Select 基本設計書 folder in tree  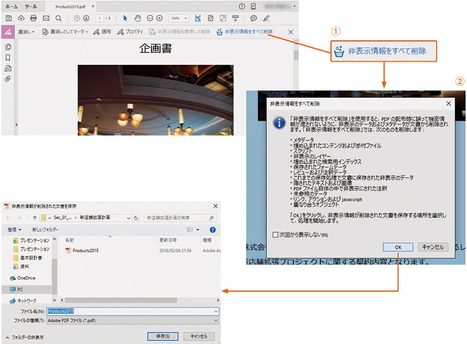[x=28, y=258]
